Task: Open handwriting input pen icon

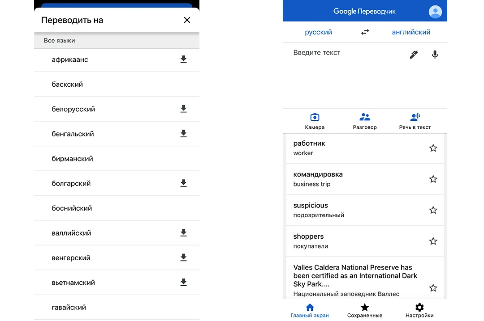Action: 414,55
